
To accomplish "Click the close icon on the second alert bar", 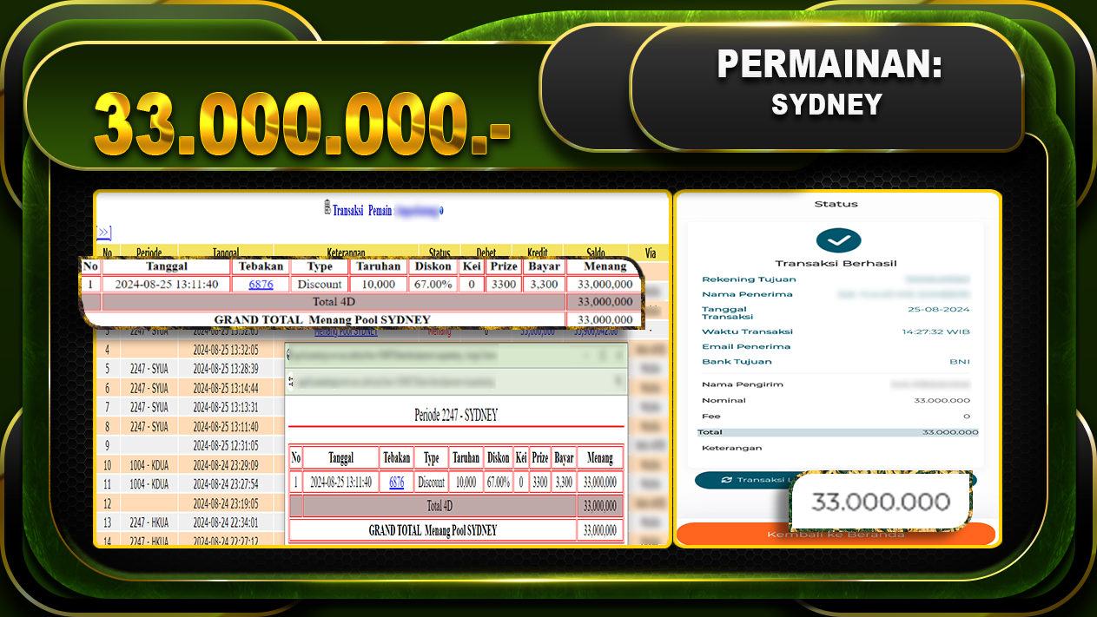I will [x=618, y=380].
